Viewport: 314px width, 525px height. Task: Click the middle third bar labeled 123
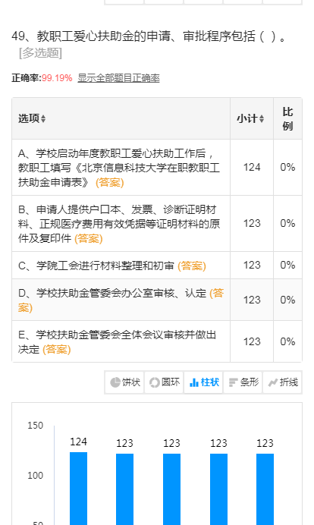[171, 489]
